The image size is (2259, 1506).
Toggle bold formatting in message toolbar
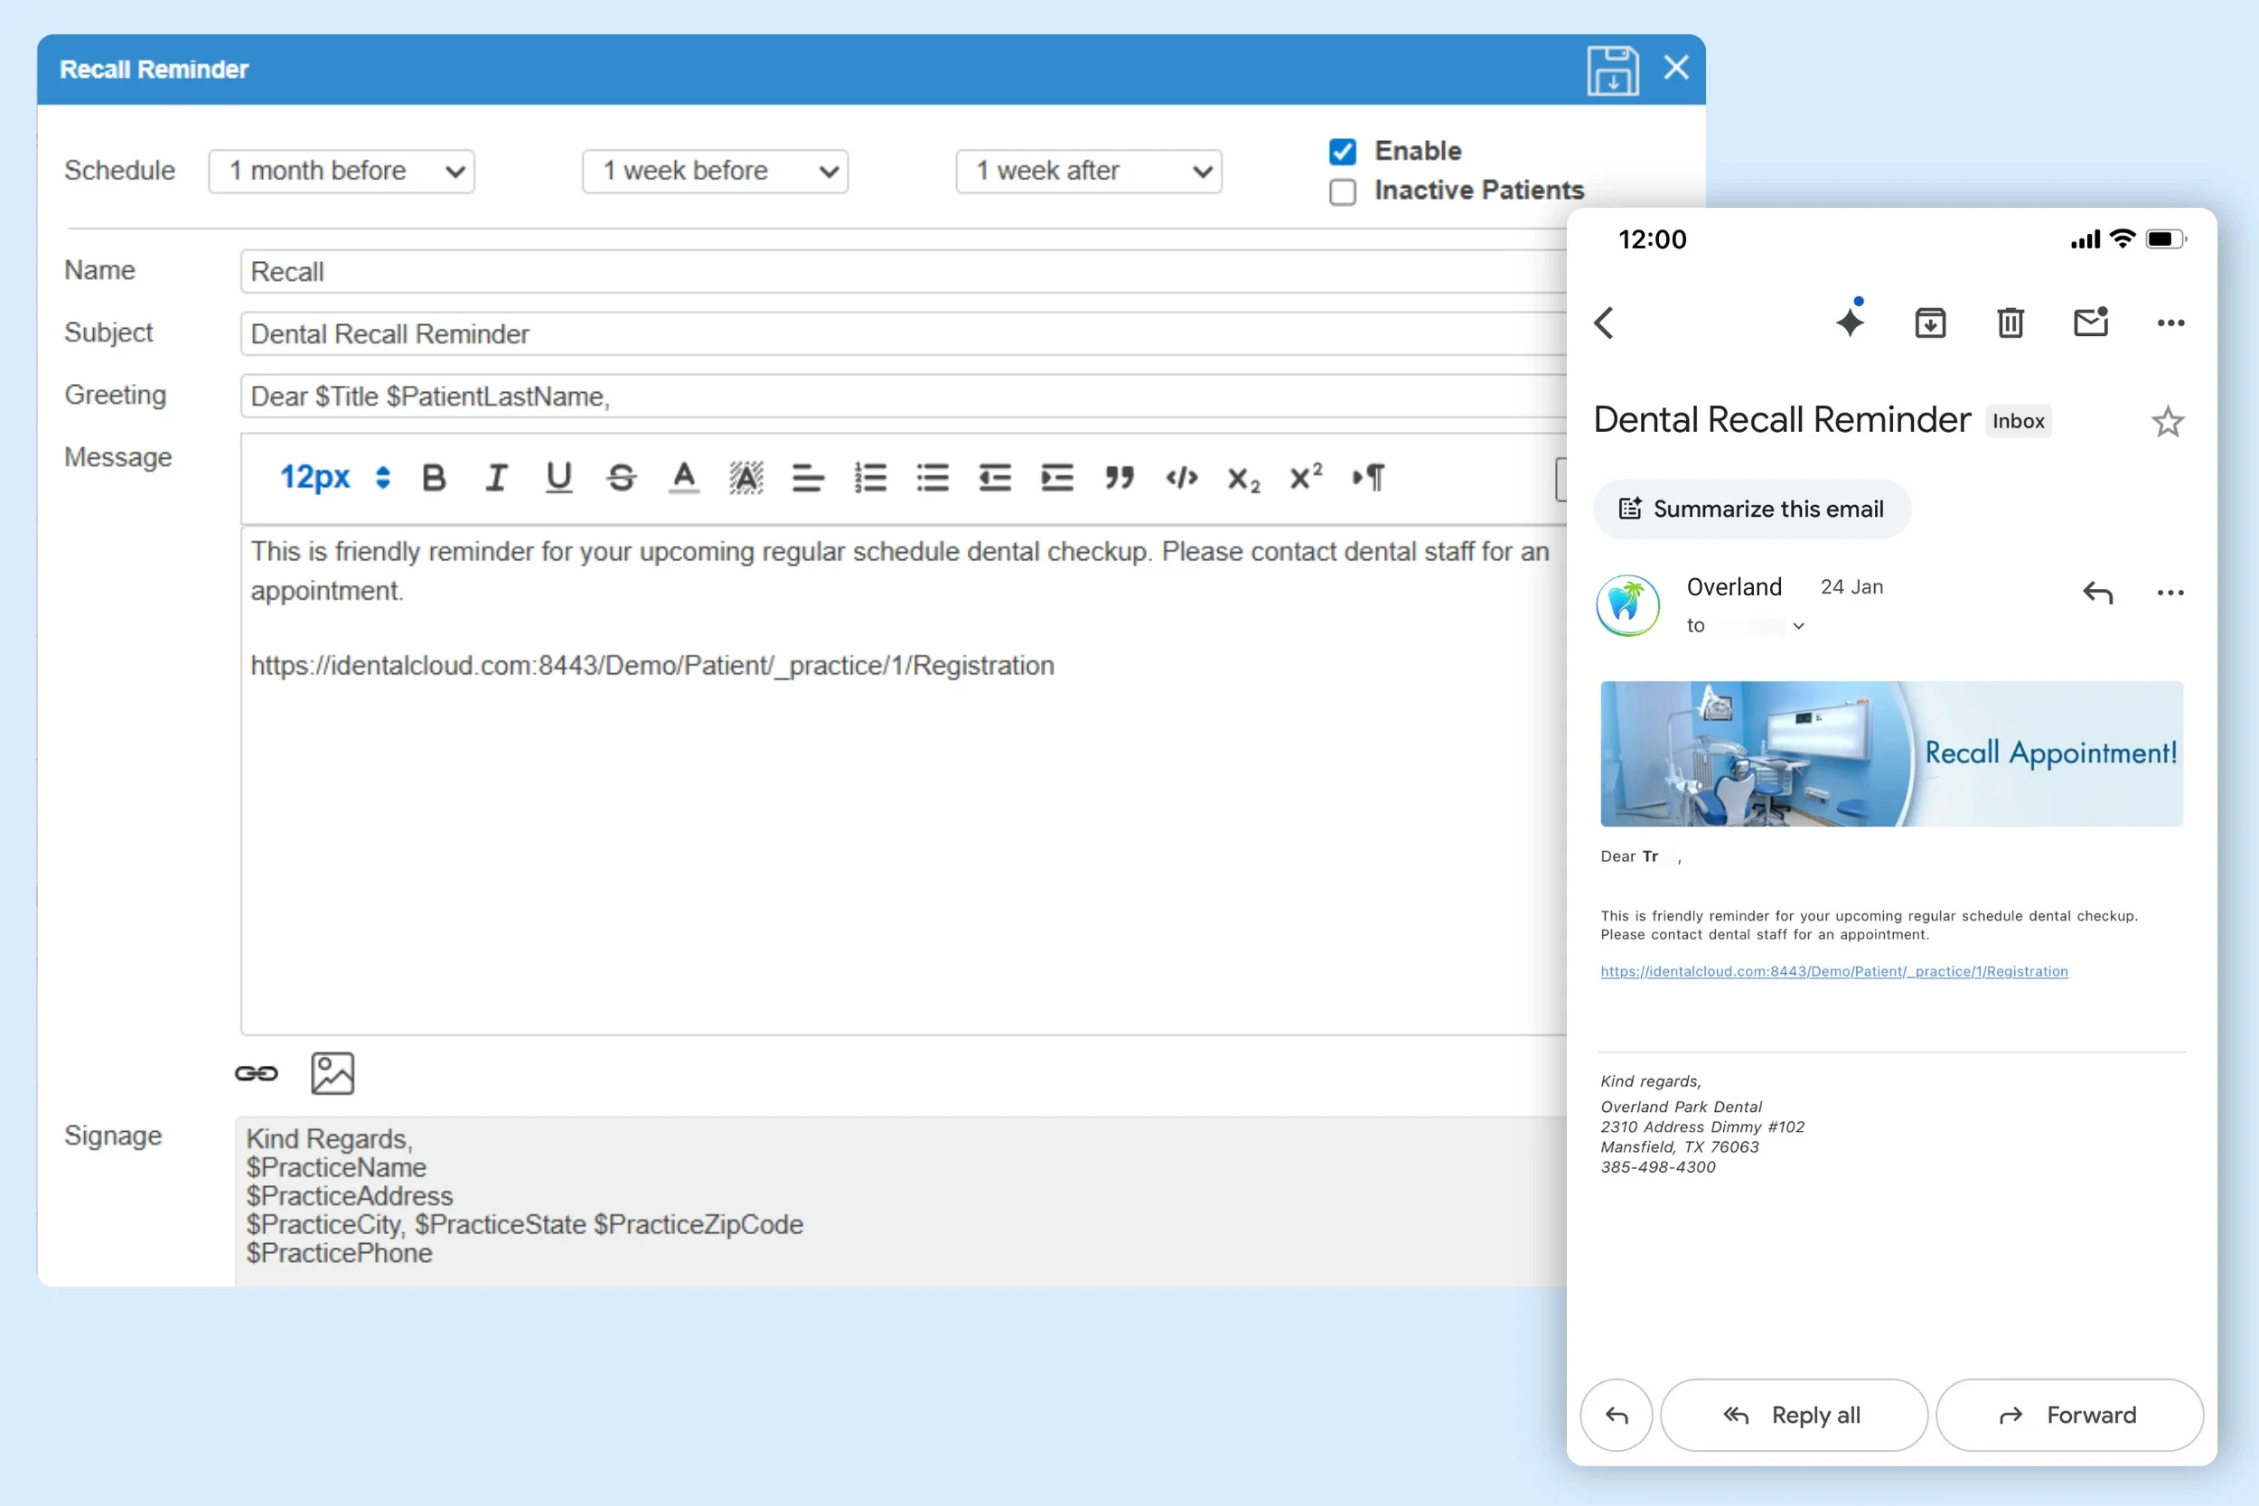[434, 477]
